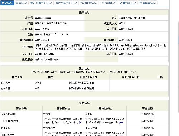Click the 注册号 field label
Screen dimensions: 179x136
pos(29,18)
